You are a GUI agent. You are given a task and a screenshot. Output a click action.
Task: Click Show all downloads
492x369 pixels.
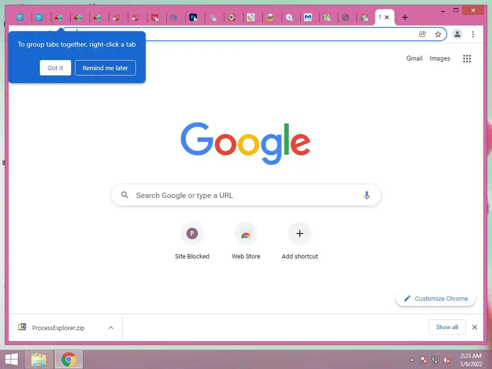coord(447,327)
